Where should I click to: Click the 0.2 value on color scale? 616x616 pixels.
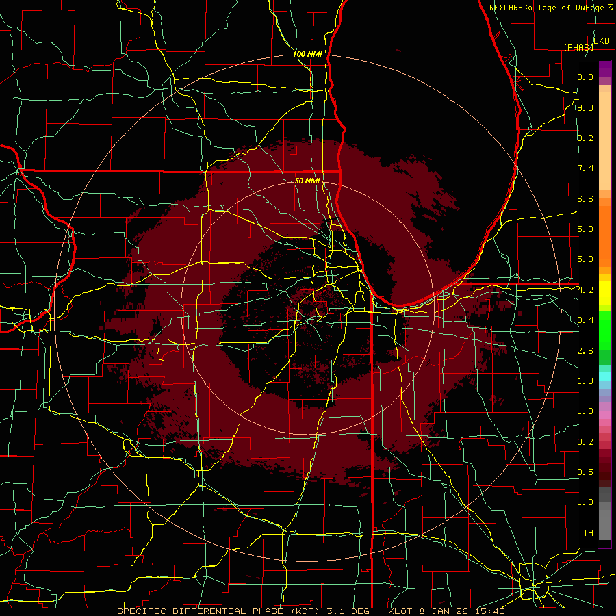585,442
